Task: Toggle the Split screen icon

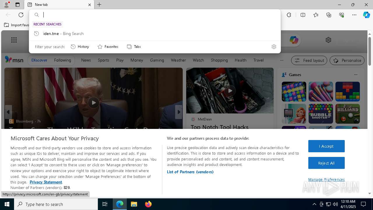Action: click(x=303, y=15)
